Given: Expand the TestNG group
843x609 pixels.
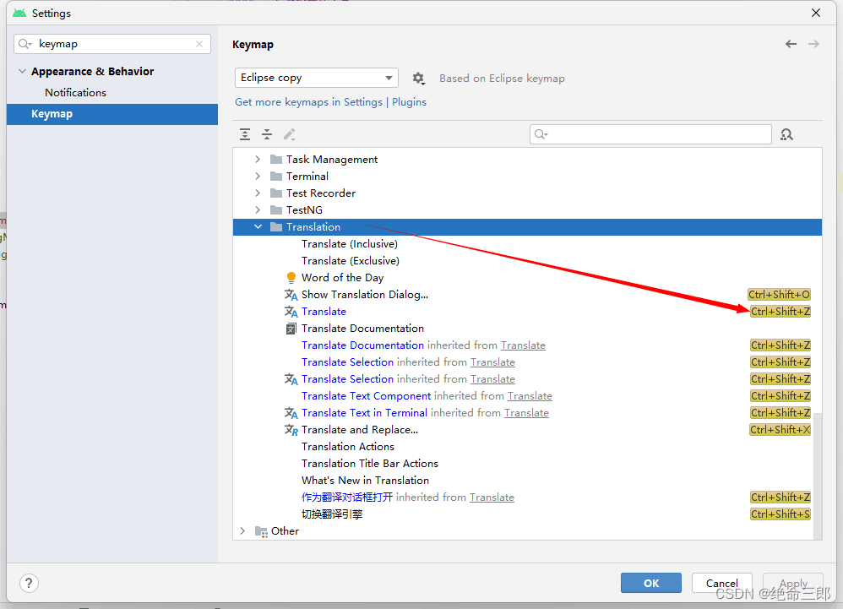Looking at the screenshot, I should (x=258, y=210).
